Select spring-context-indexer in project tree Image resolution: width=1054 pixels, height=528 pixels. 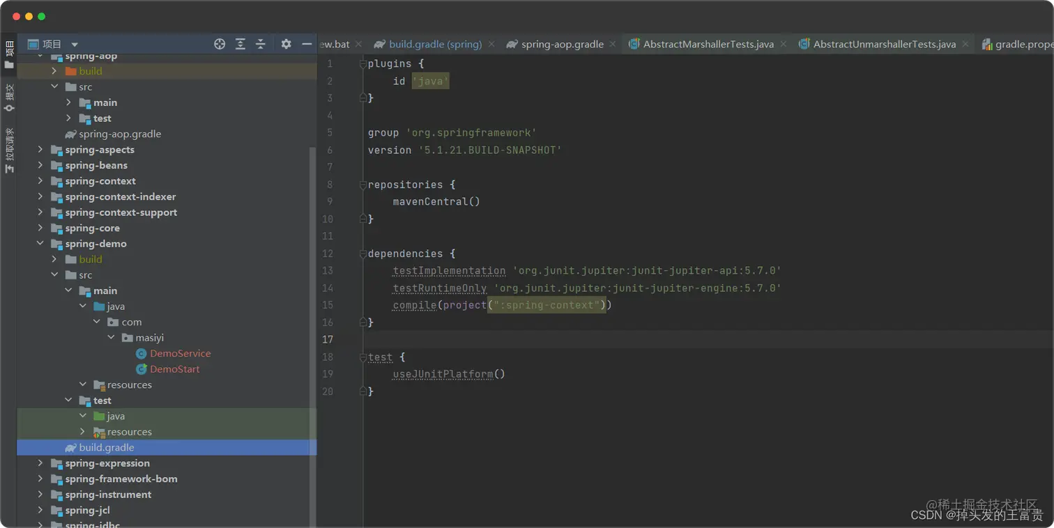121,197
